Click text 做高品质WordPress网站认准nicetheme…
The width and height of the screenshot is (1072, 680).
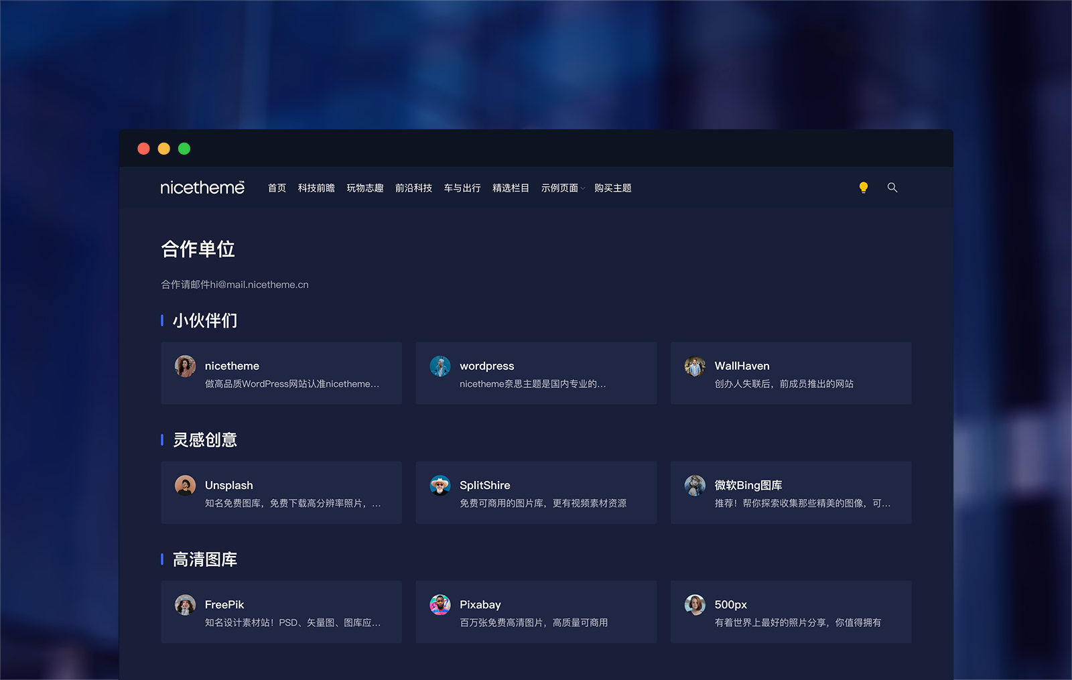tap(292, 384)
